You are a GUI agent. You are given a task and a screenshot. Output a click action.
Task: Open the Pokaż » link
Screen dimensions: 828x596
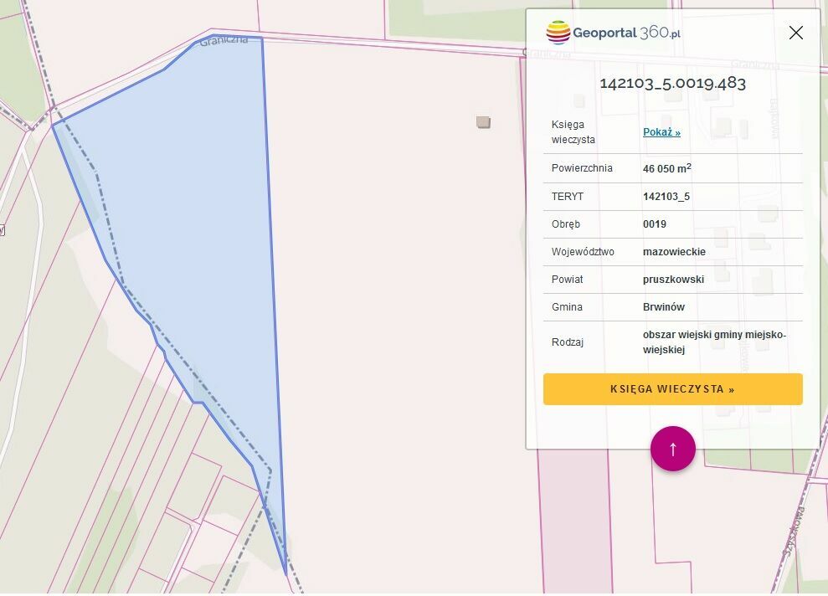tap(661, 132)
